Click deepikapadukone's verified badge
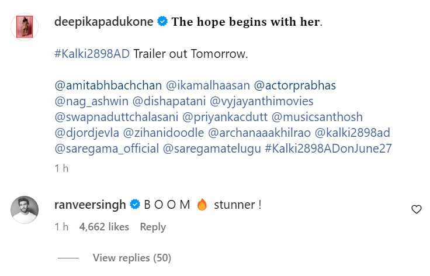 pyautogui.click(x=162, y=22)
